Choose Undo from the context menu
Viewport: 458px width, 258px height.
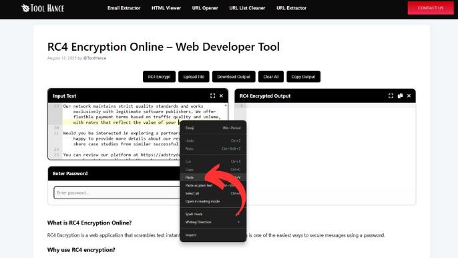point(213,141)
